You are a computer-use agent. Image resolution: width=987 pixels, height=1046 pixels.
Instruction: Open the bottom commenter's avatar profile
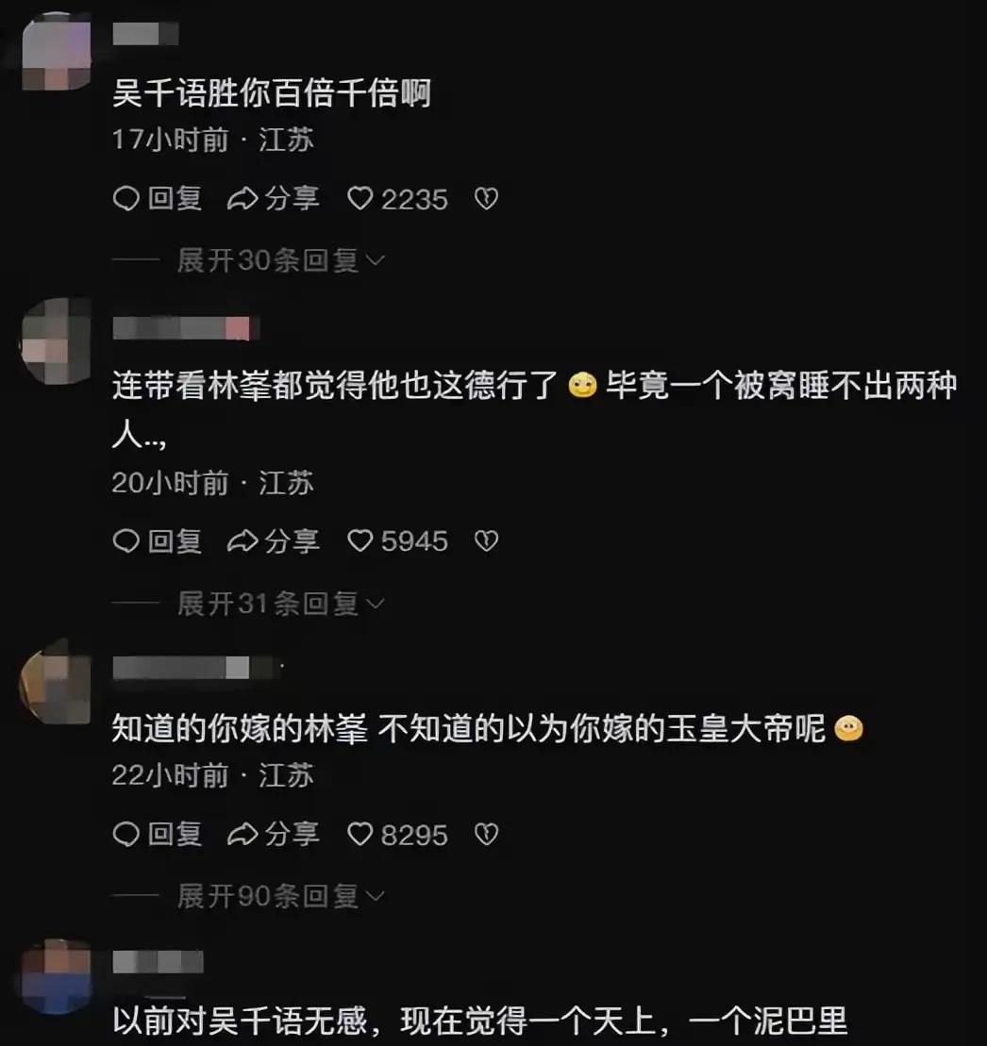[x=57, y=977]
